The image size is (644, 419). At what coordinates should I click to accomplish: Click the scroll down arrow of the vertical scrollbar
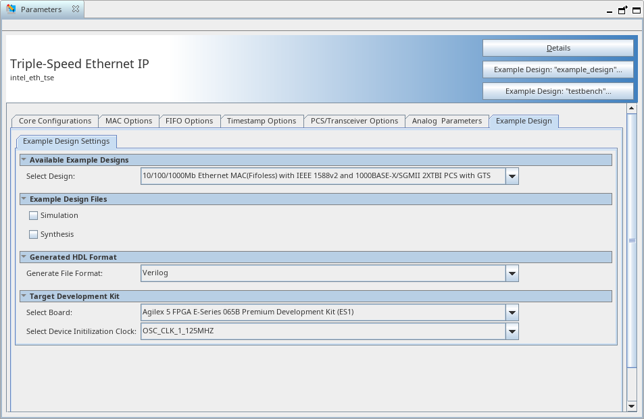[632, 406]
